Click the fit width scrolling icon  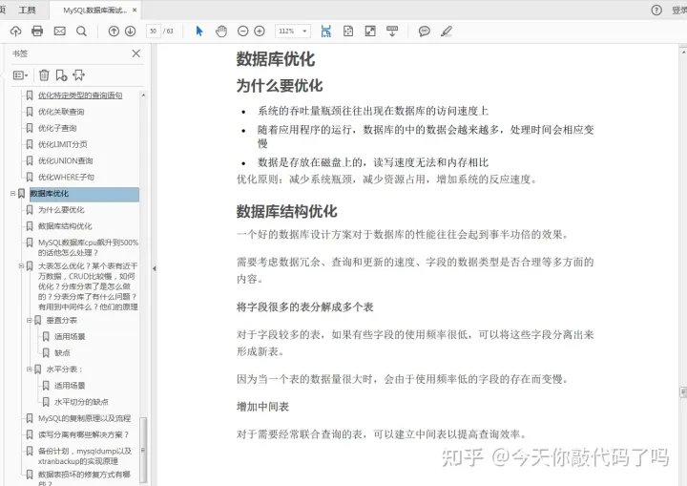tap(326, 32)
